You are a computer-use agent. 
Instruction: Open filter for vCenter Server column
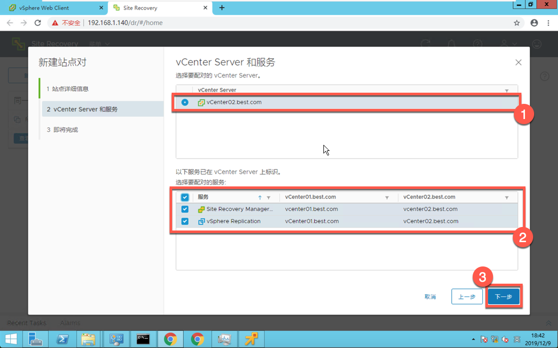pos(507,91)
